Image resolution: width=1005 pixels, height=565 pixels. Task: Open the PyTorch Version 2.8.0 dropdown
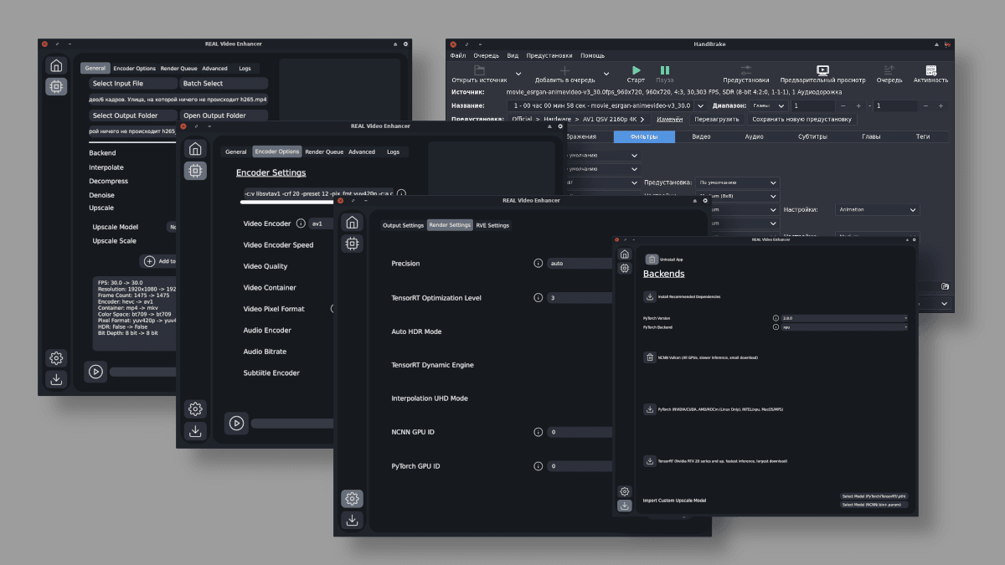click(844, 318)
